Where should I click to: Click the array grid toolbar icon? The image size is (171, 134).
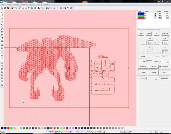pyautogui.click(x=61, y=8)
